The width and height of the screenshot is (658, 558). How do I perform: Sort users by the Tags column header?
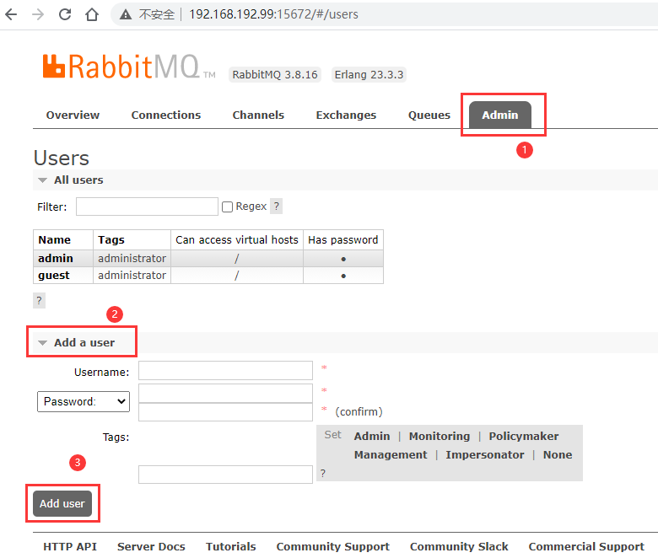click(x=111, y=239)
